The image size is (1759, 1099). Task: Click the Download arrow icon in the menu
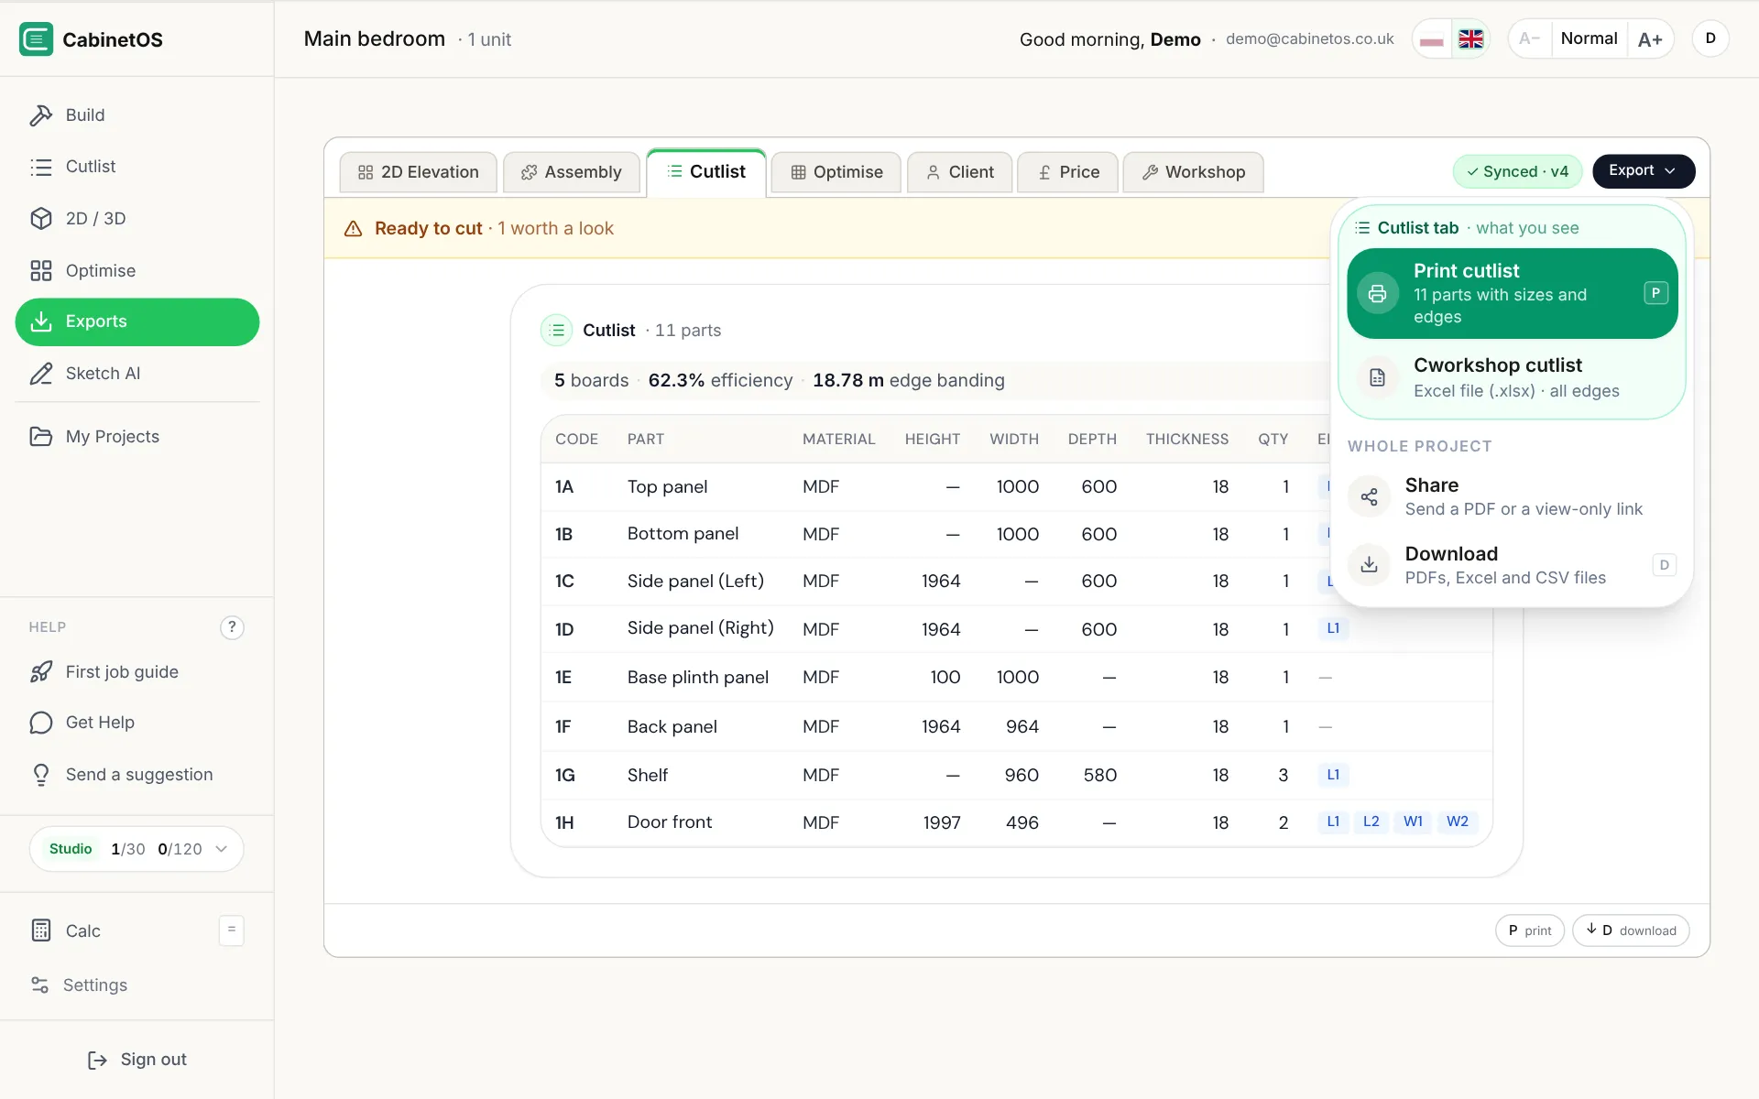pyautogui.click(x=1369, y=565)
